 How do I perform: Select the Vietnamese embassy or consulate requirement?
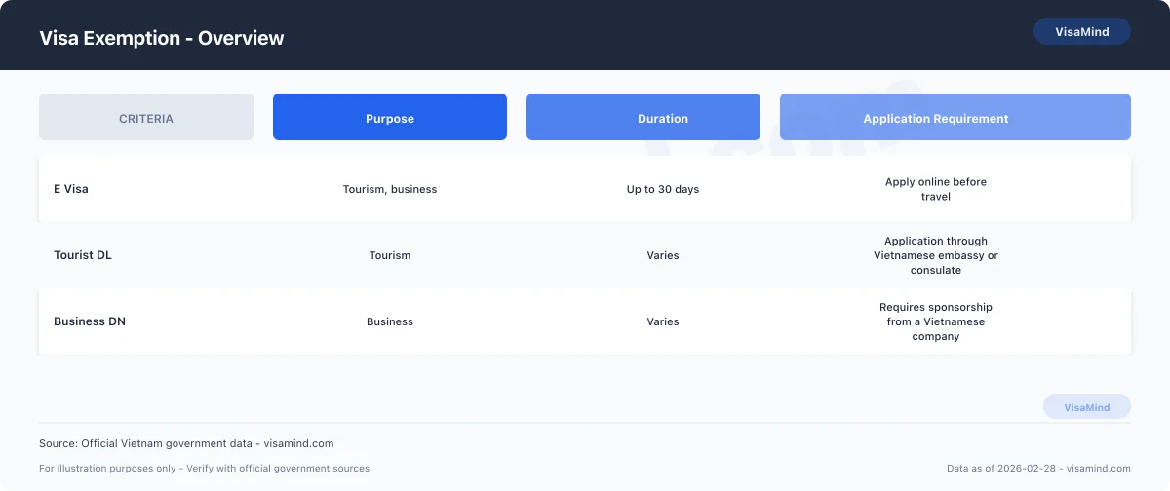click(936, 255)
